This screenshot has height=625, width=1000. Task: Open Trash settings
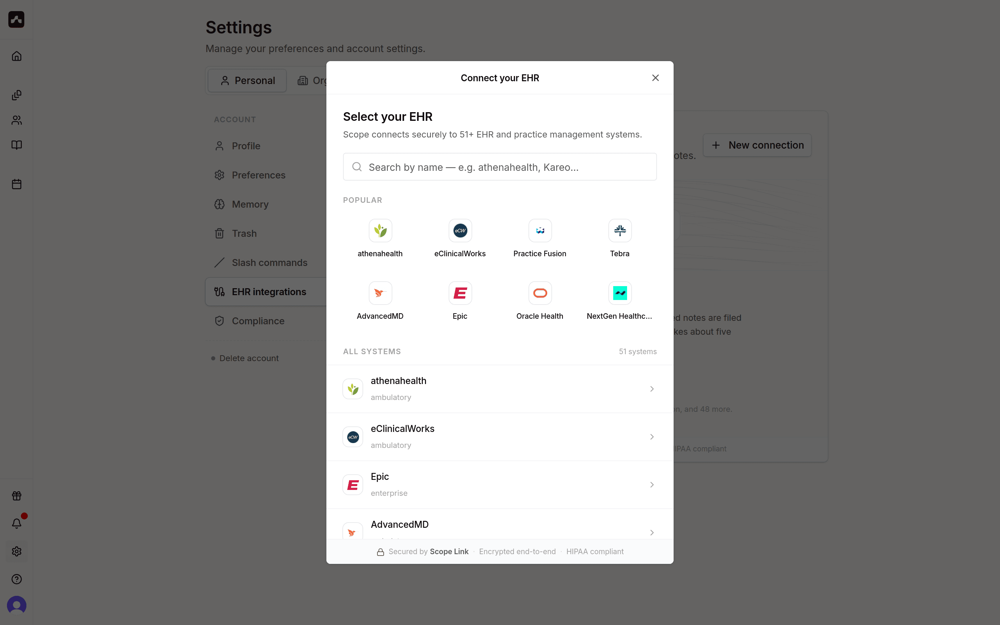pos(266,234)
